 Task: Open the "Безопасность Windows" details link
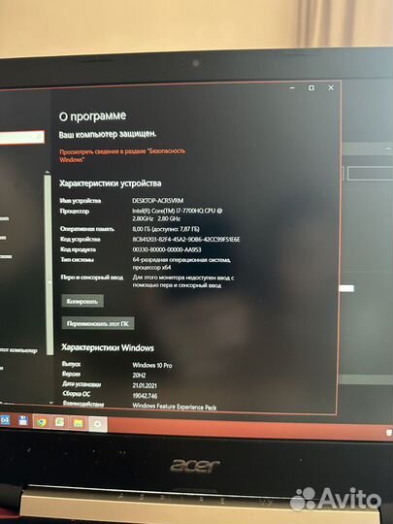pyautogui.click(x=122, y=155)
